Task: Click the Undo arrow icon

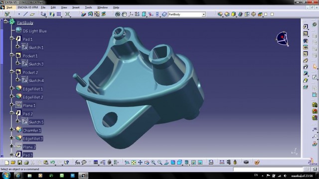Action: coord(52,163)
